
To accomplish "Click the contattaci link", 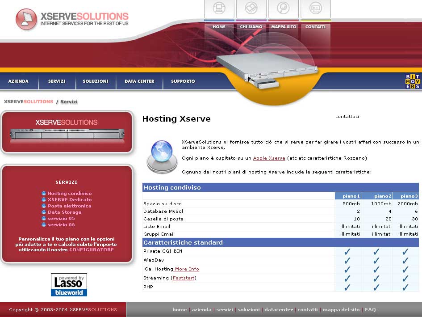I will point(347,116).
